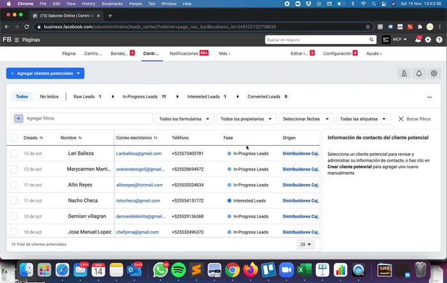Screen dimensions: 447x283
Task: Click Agregar clientes potenciales button
Action: 45,73
